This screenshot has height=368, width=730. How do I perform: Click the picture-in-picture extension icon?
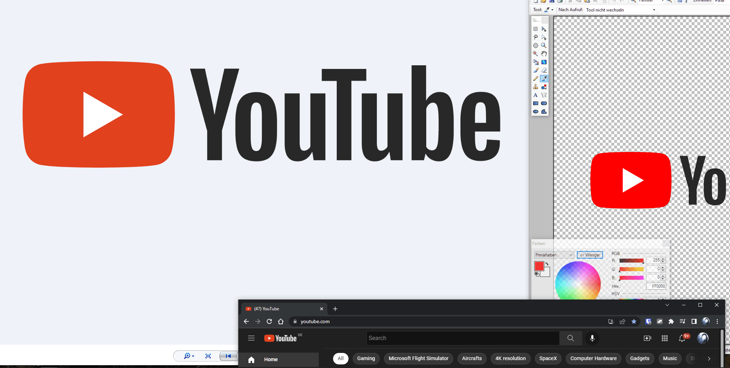660,321
